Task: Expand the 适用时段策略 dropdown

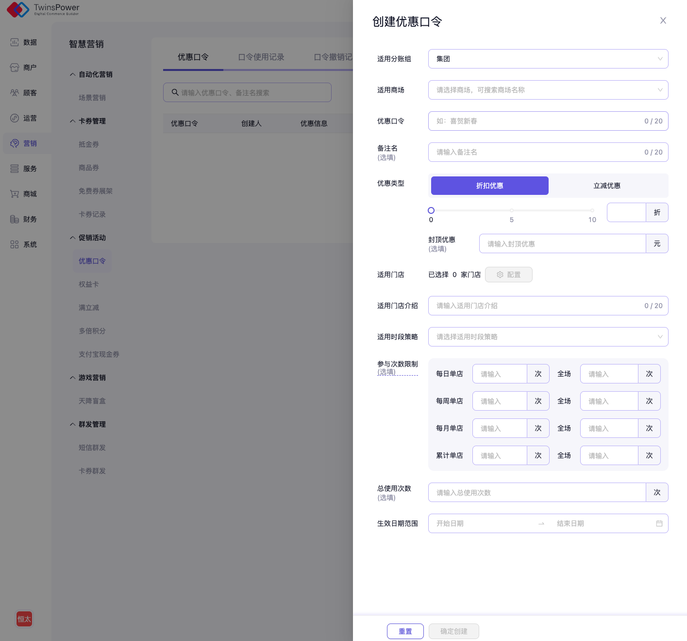Action: click(x=548, y=337)
